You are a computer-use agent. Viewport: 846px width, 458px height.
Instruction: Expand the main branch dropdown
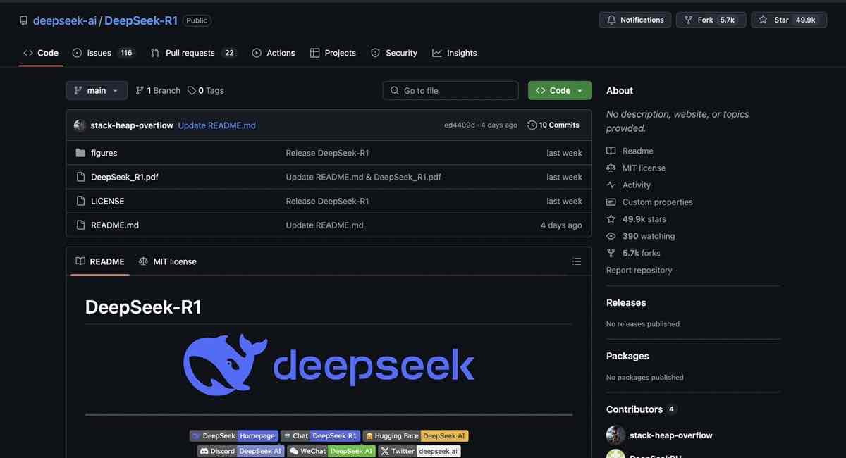97,90
